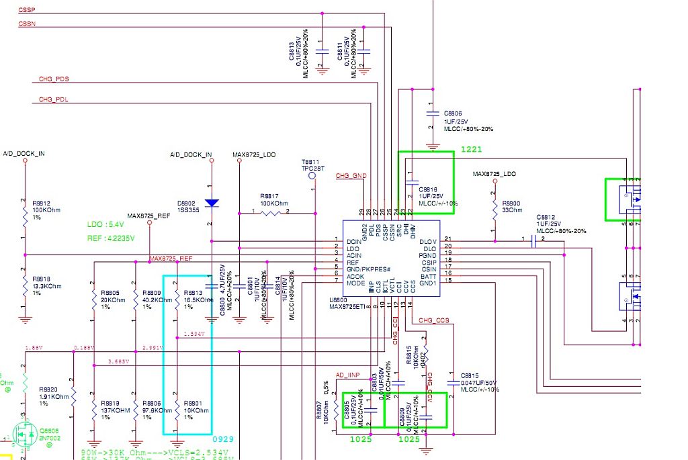Select the 0.188V voltage annotation
The image size is (688, 460).
pyautogui.click(x=83, y=347)
